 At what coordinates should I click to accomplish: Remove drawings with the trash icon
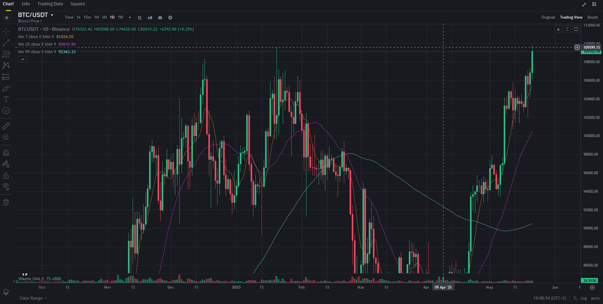pyautogui.click(x=6, y=202)
